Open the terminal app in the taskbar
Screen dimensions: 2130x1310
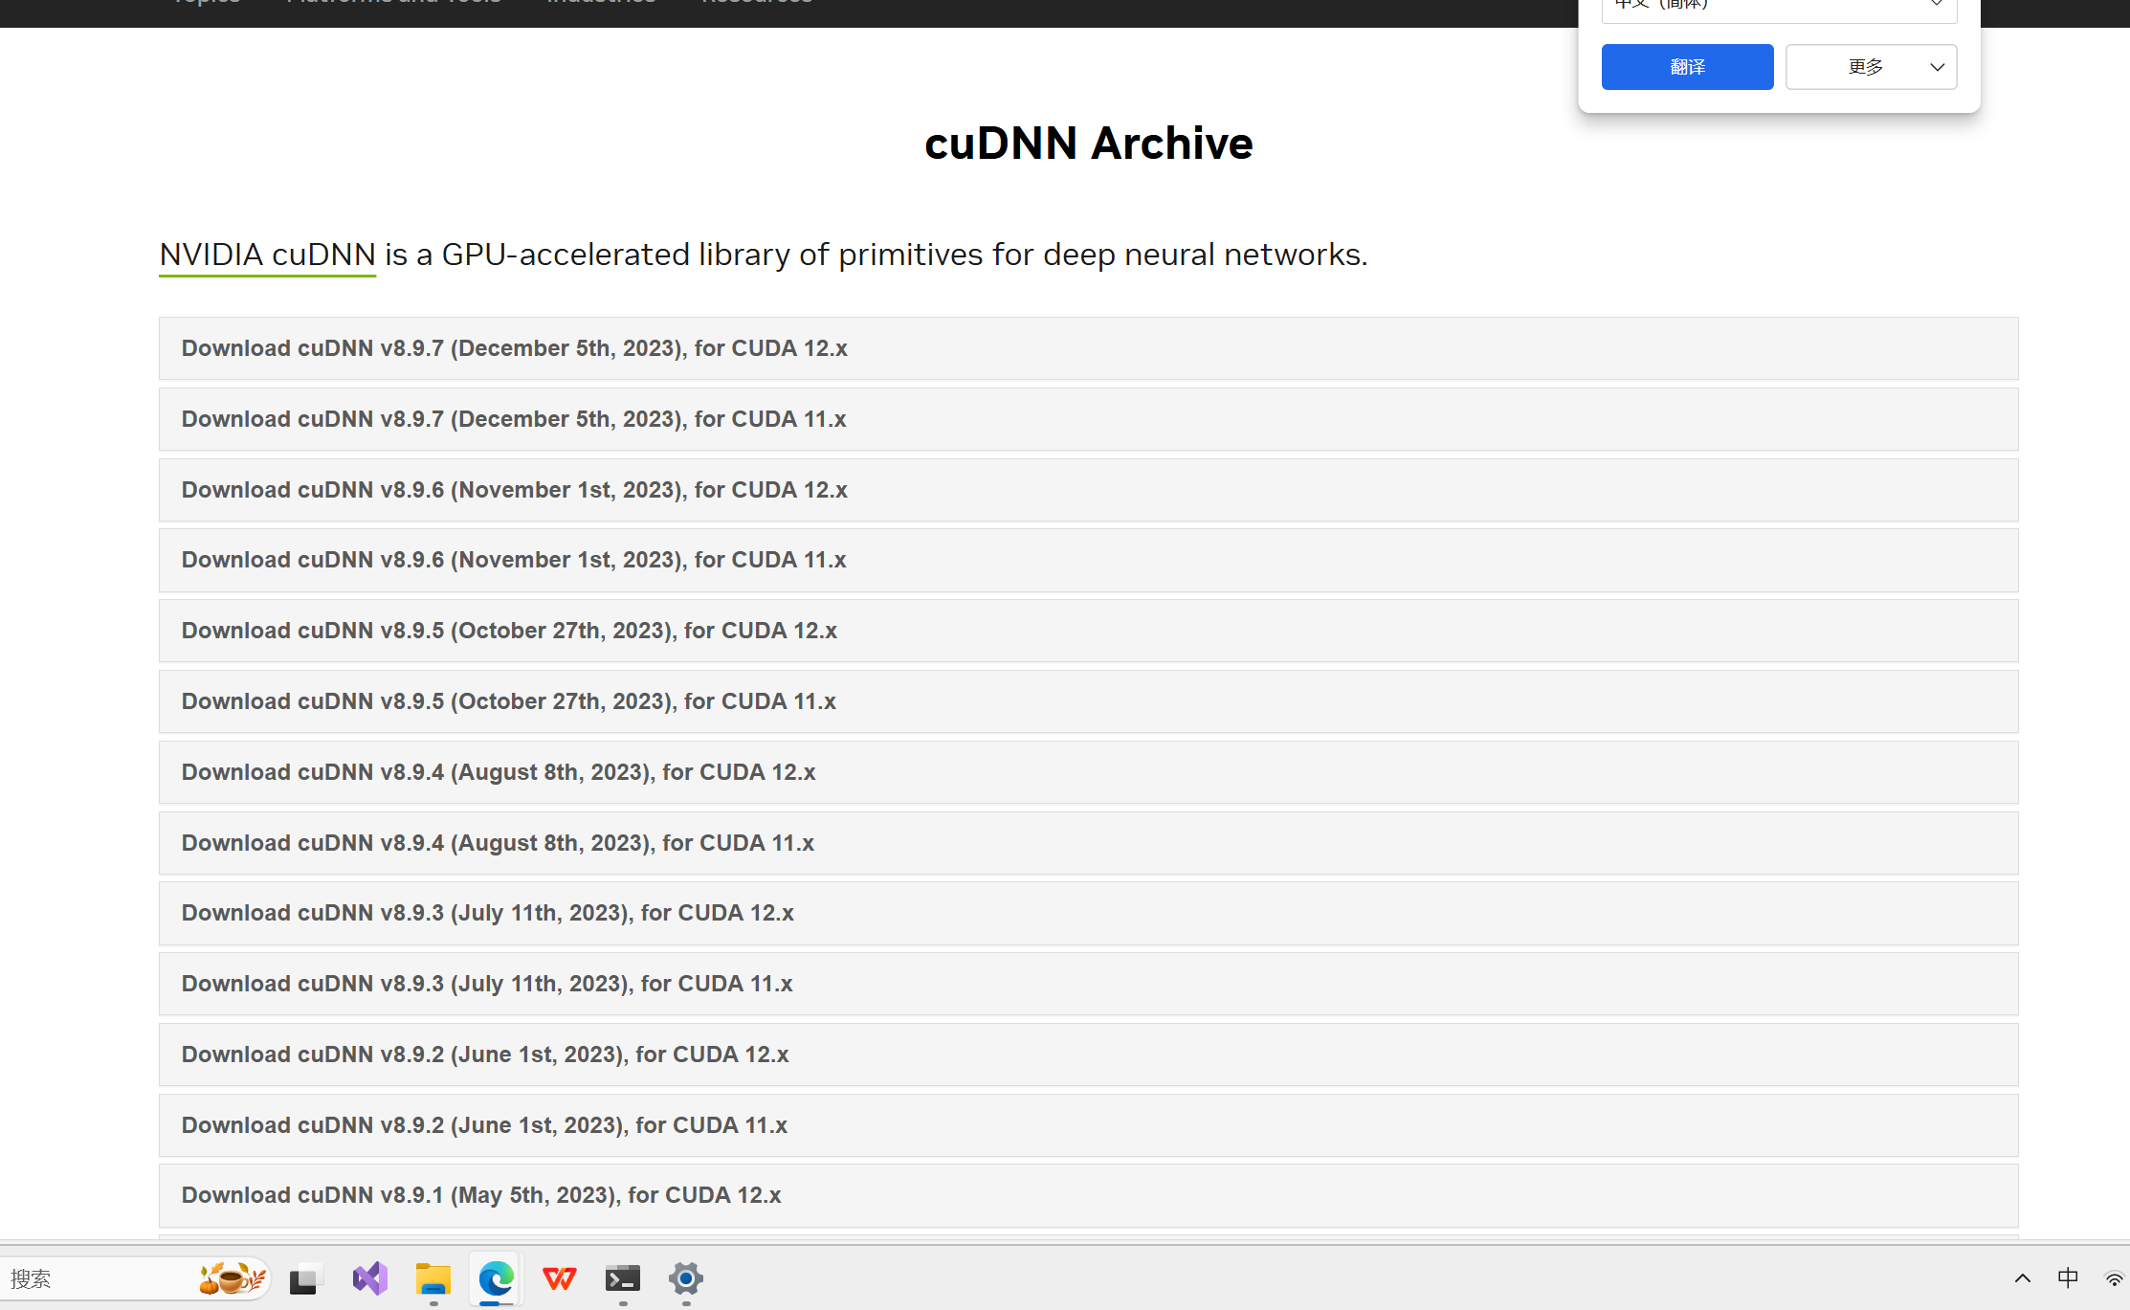[x=622, y=1278]
